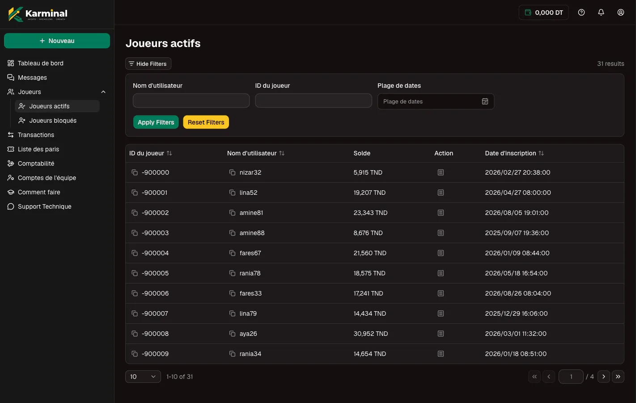Screen dimensions: 636x403
Task: Open action details for amine81
Action: [441, 213]
